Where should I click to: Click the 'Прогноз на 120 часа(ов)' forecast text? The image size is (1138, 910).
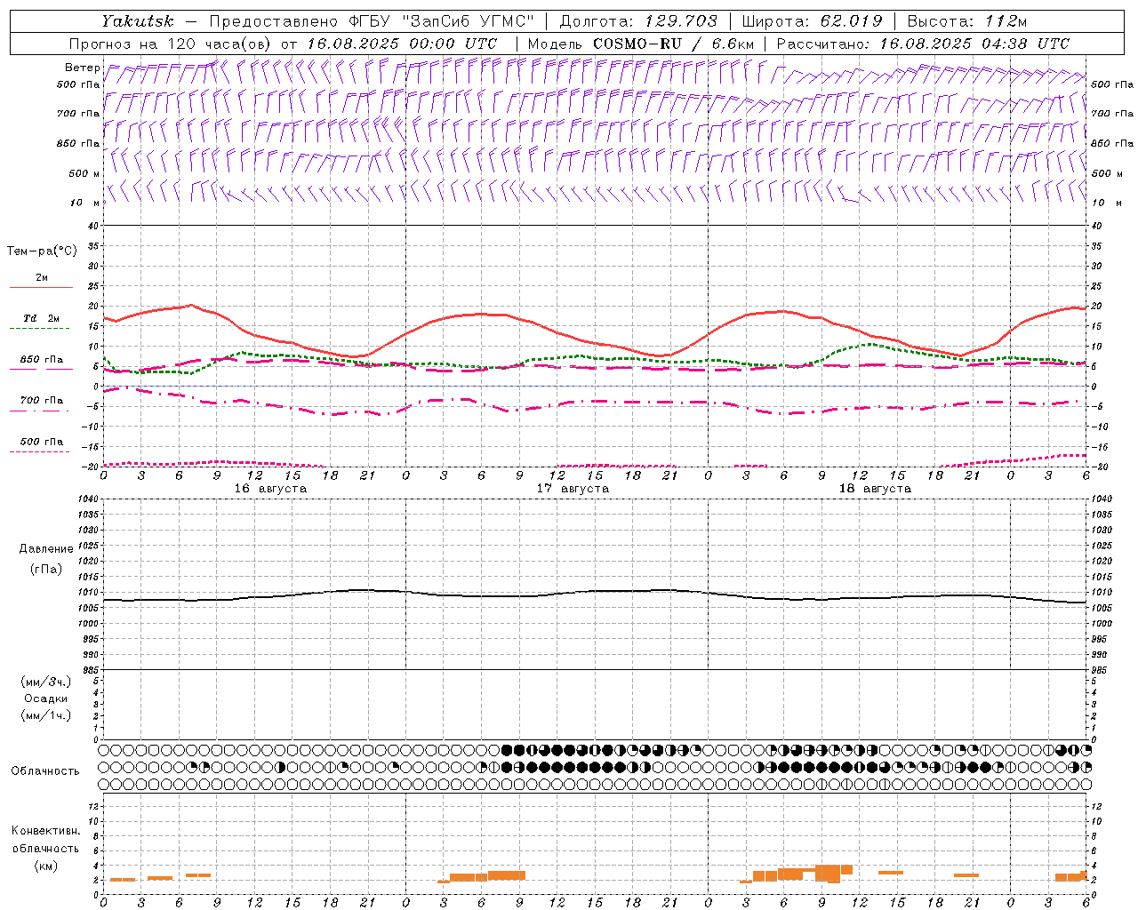click(x=171, y=44)
